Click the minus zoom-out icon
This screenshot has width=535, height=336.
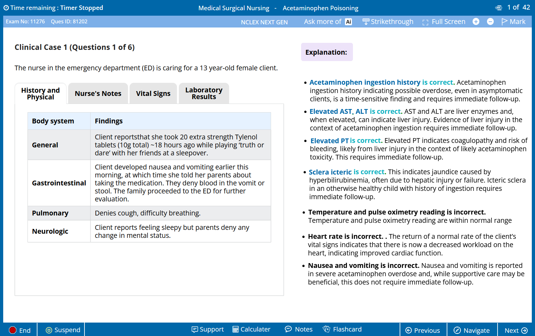pyautogui.click(x=490, y=21)
